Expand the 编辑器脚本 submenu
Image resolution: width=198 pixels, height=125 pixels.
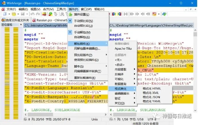click(x=123, y=94)
